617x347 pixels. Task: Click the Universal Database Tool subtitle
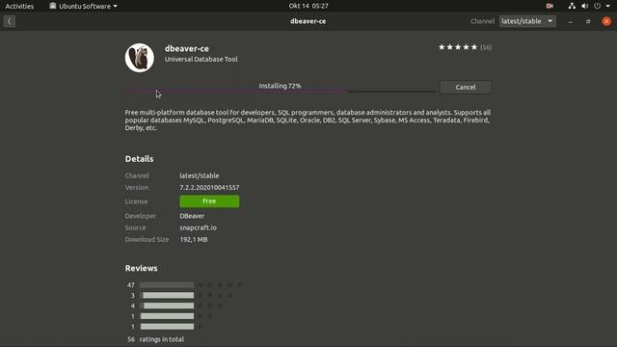201,60
